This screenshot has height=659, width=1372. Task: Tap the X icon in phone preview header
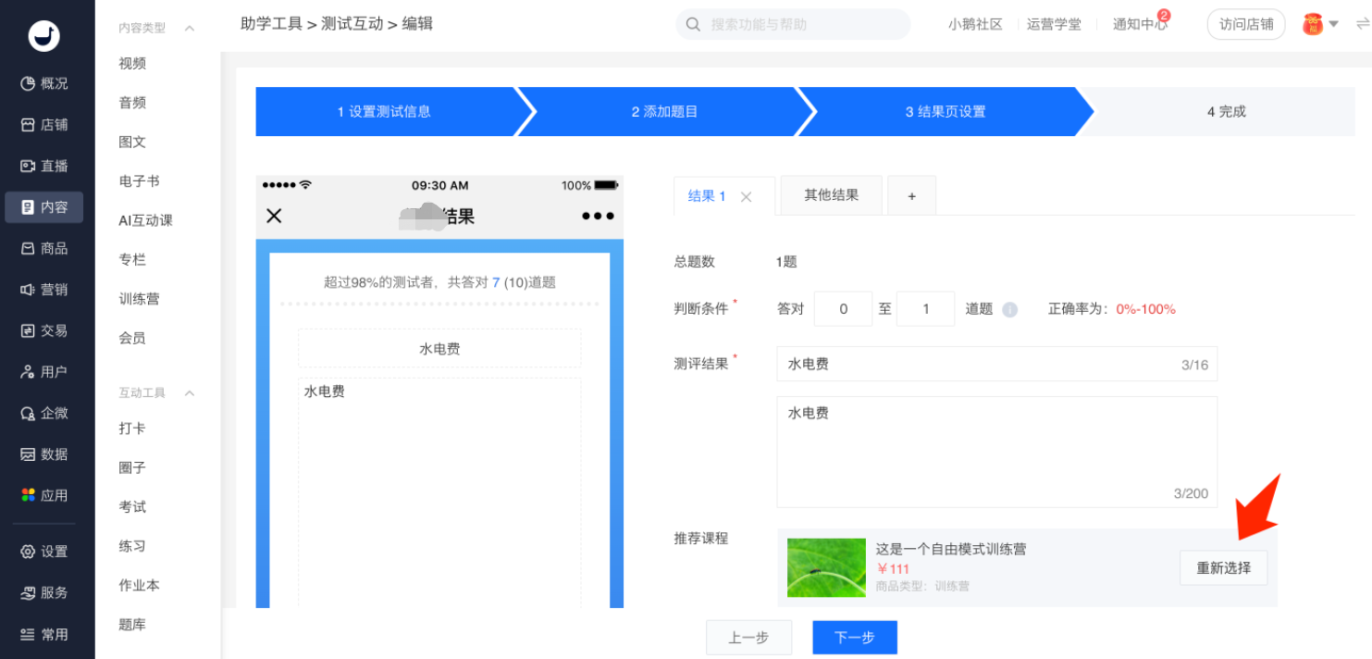coord(274,216)
